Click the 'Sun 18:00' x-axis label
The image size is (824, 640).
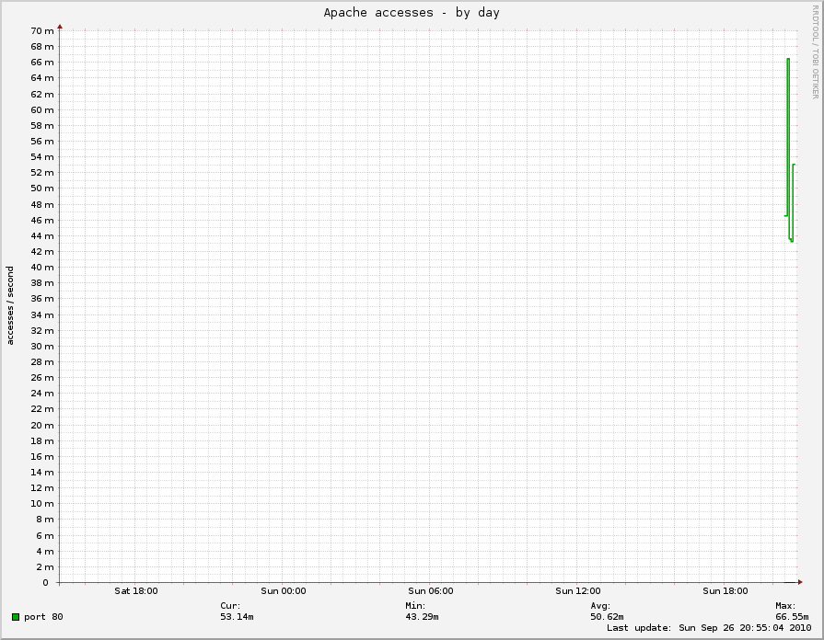(x=725, y=590)
